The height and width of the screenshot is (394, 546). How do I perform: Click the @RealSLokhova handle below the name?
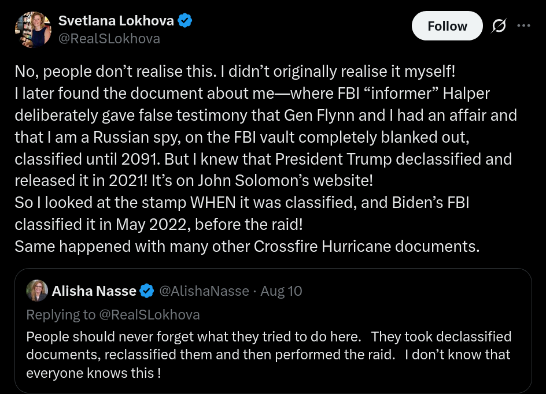109,39
